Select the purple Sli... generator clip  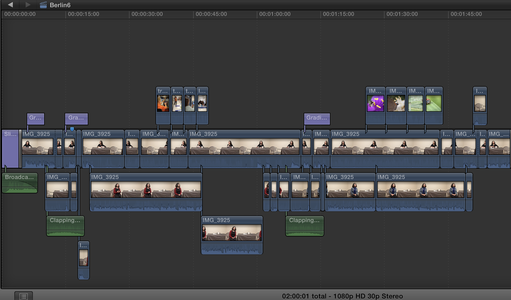coord(10,149)
